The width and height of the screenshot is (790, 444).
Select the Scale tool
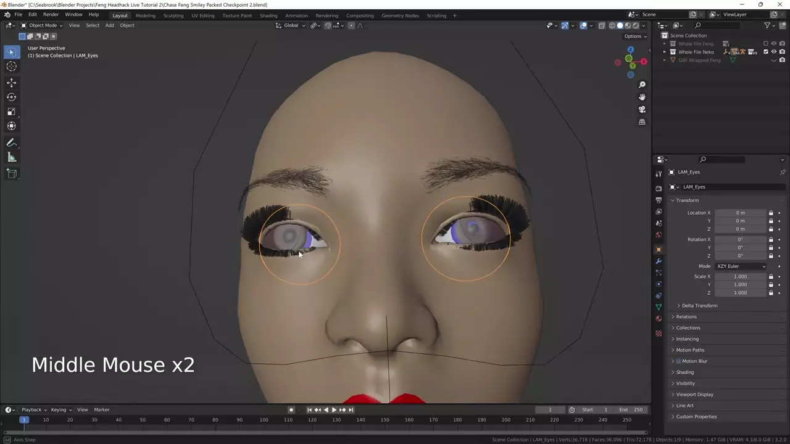11,112
